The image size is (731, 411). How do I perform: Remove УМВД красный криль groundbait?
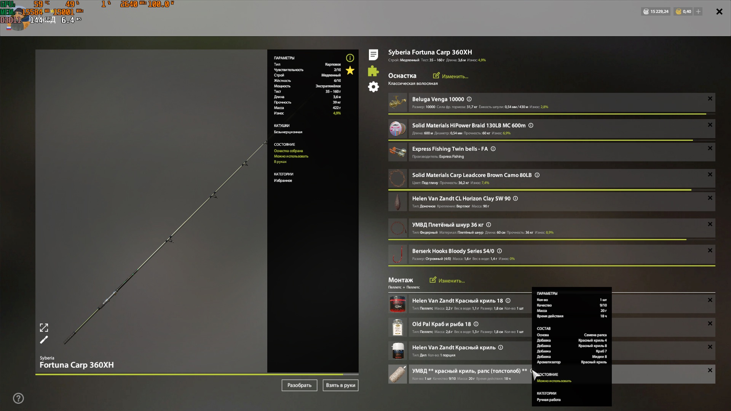tap(710, 370)
